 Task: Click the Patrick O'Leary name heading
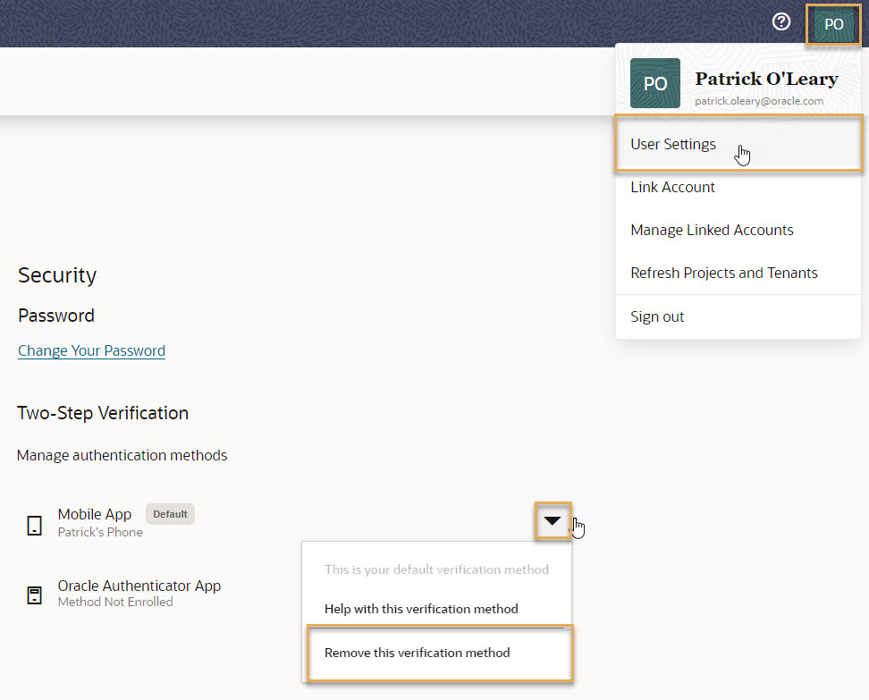766,79
